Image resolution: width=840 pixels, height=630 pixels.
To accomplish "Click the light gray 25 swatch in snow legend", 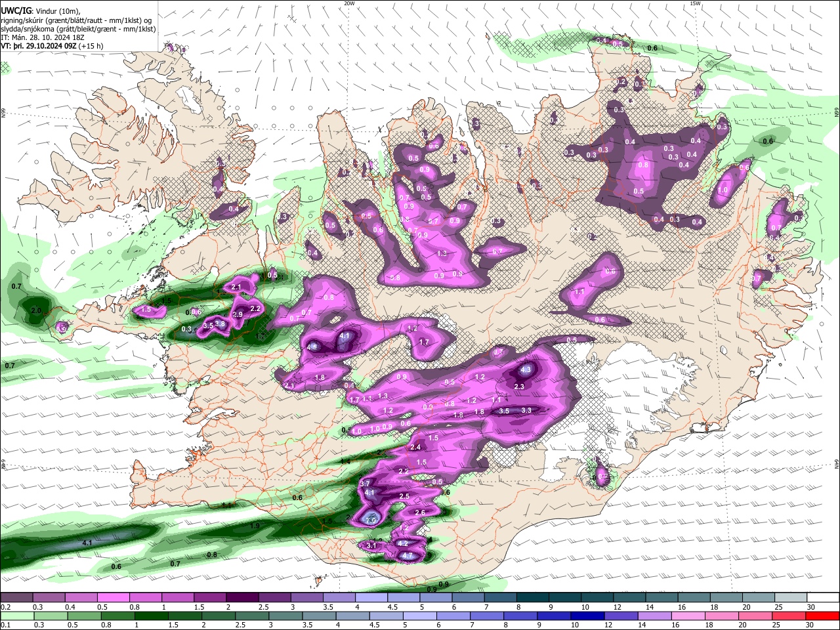I will (x=791, y=597).
